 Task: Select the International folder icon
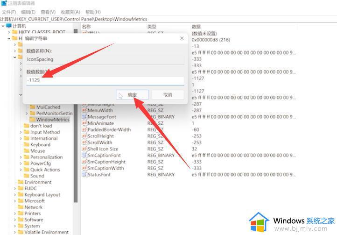coord(27,138)
